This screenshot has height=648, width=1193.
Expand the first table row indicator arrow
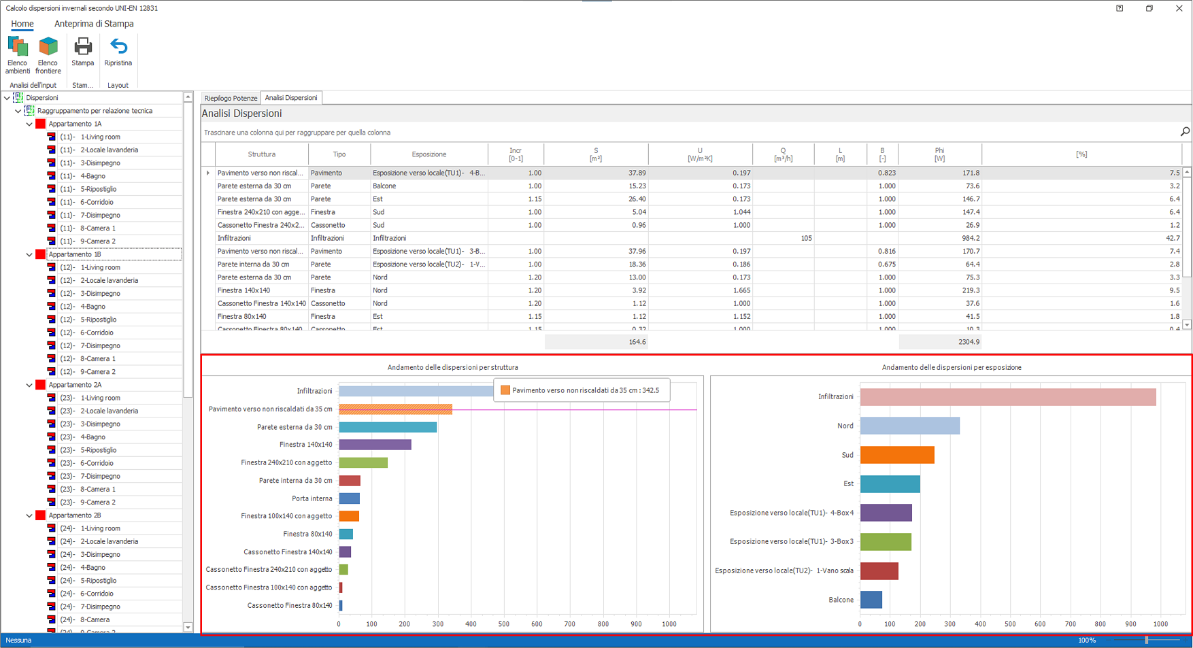tap(208, 173)
